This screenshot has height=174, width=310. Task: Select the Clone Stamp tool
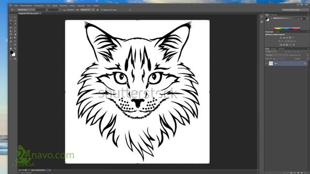tap(11, 31)
